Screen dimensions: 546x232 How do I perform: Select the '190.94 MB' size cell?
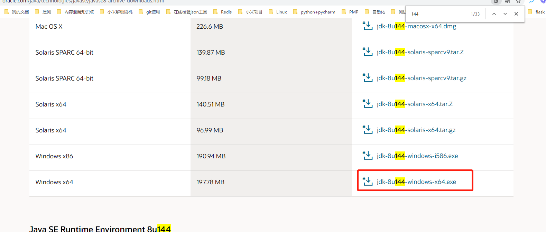tap(271, 158)
